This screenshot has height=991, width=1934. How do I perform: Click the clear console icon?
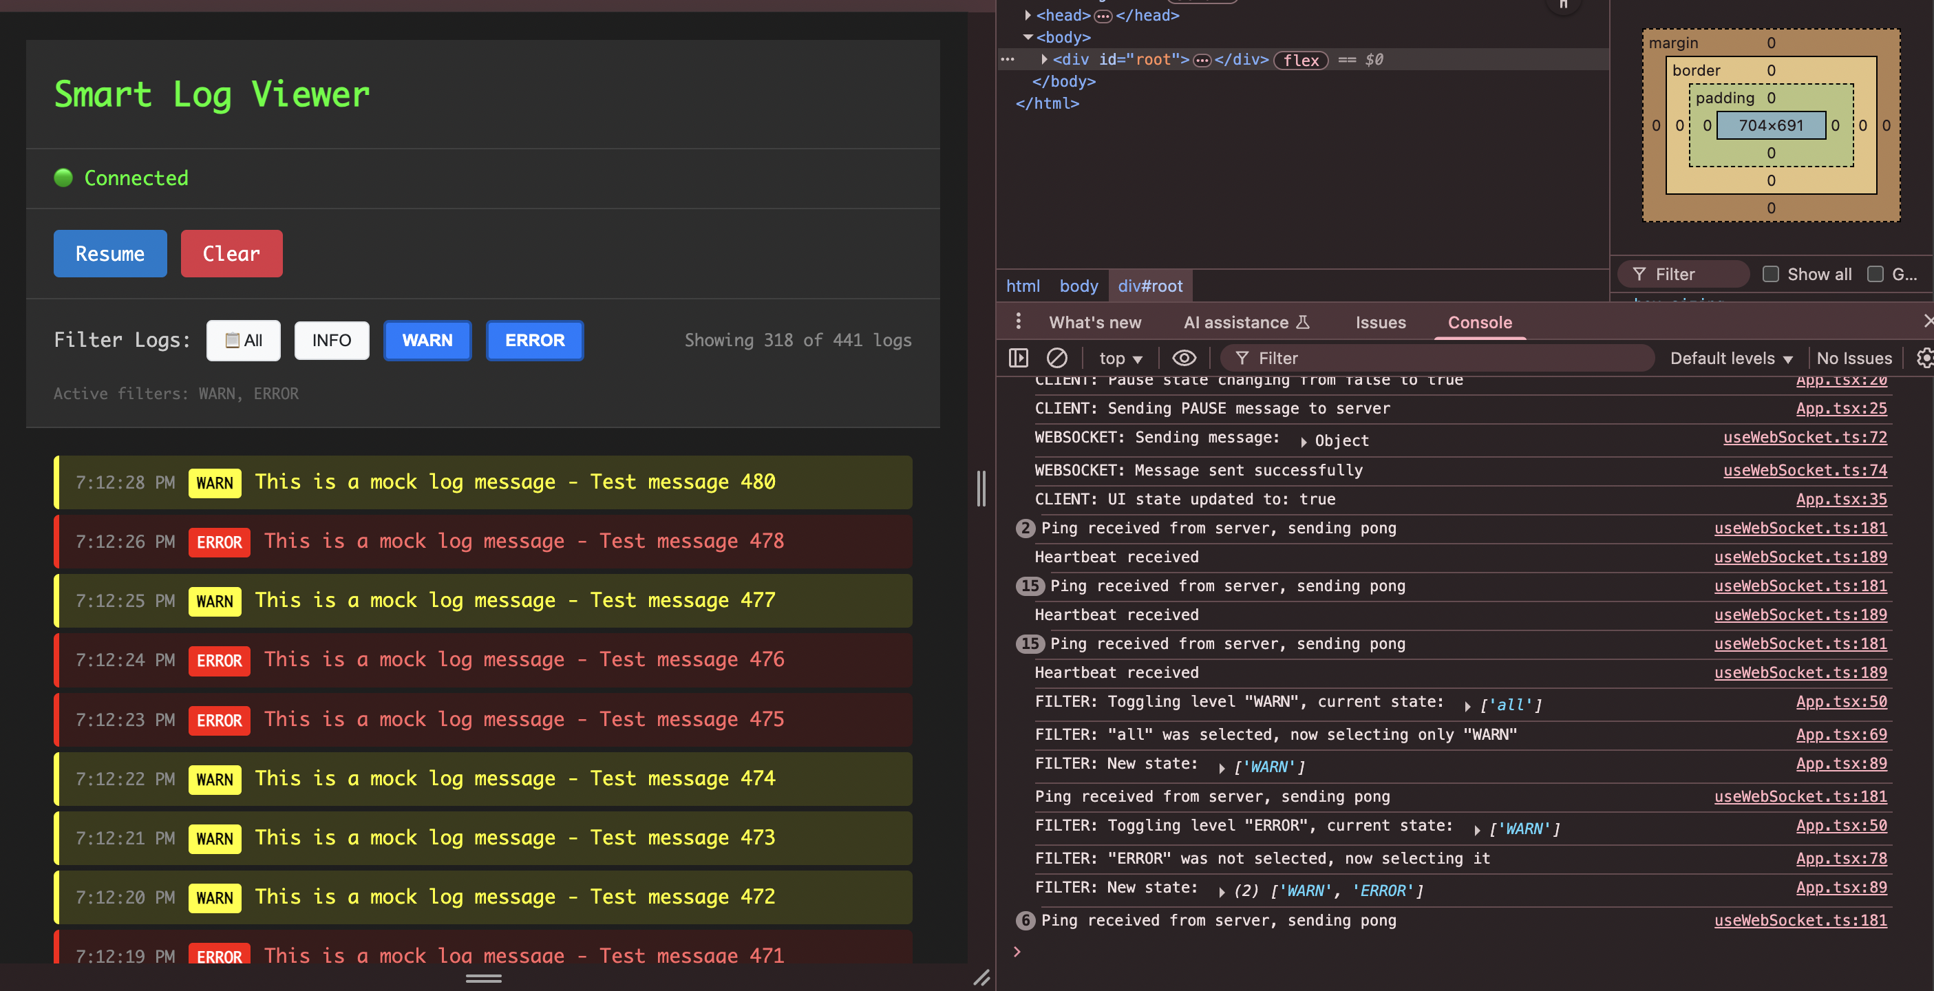[1056, 358]
